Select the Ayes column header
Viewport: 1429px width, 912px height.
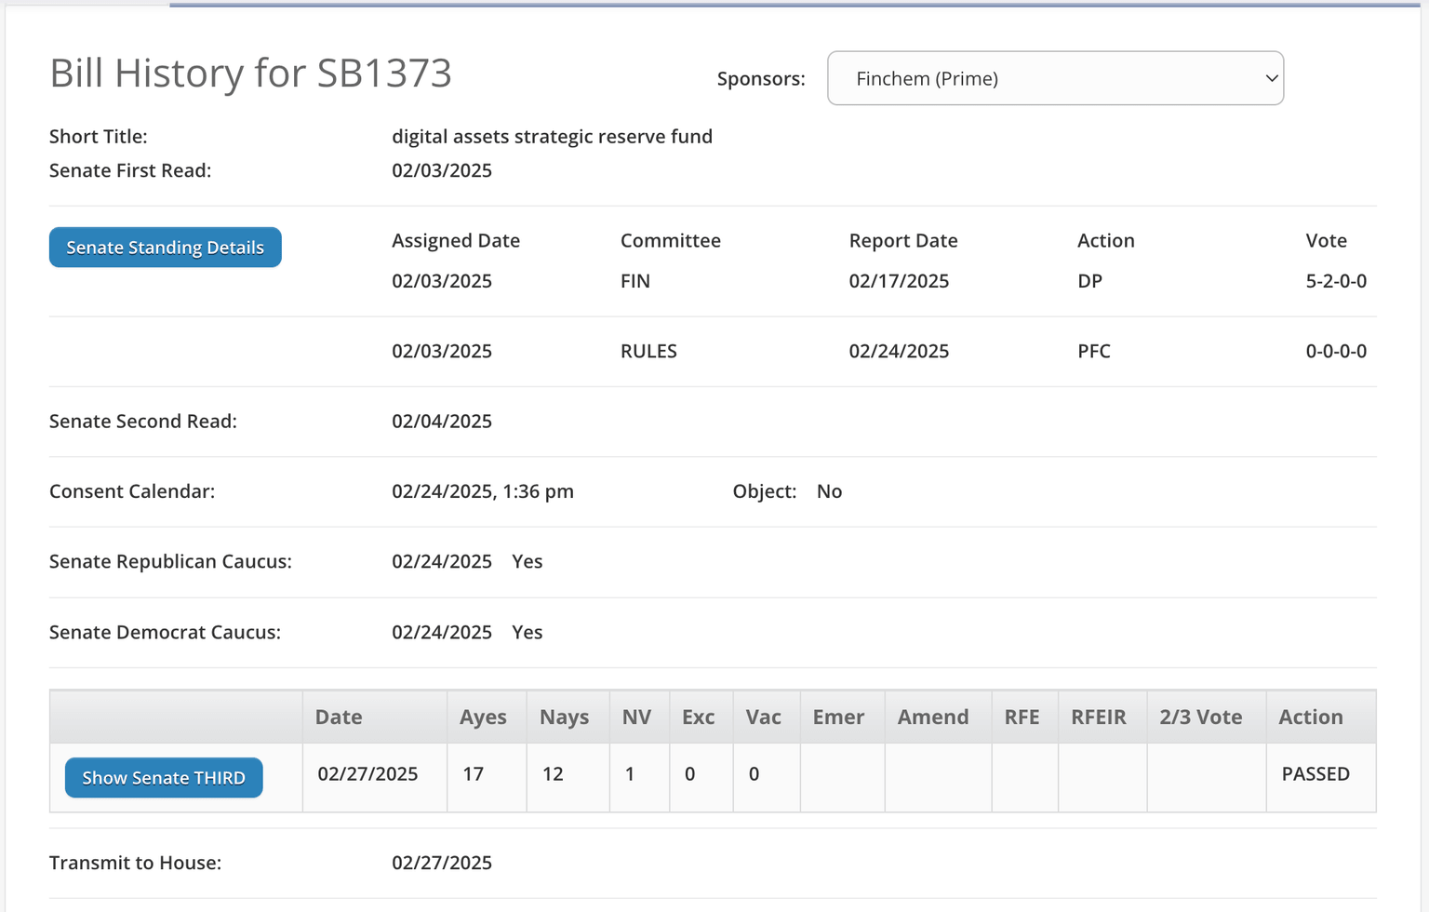click(482, 717)
